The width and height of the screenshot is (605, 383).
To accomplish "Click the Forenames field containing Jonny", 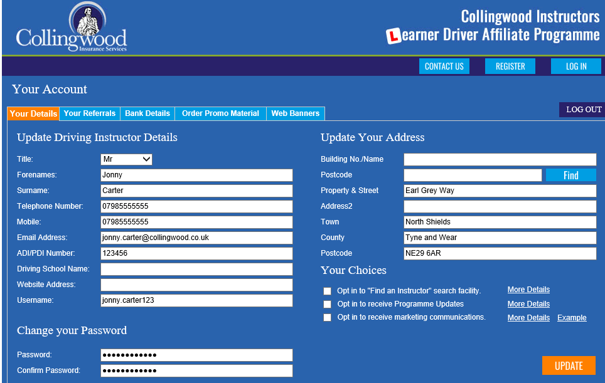I will 196,175.
